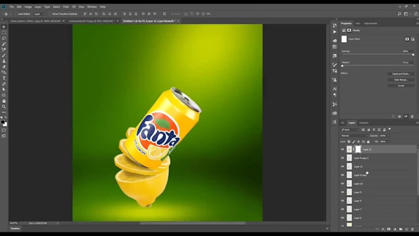The image size is (419, 236).
Task: Select the Rectangular Marquee tool
Action: [x=4, y=32]
